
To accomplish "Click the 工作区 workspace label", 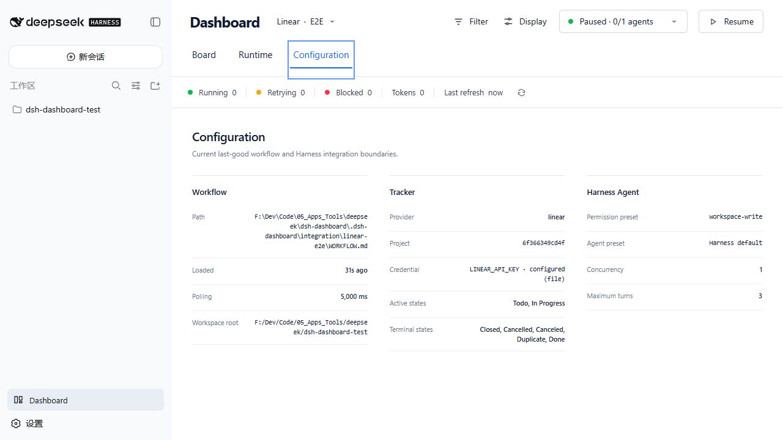I will (23, 86).
